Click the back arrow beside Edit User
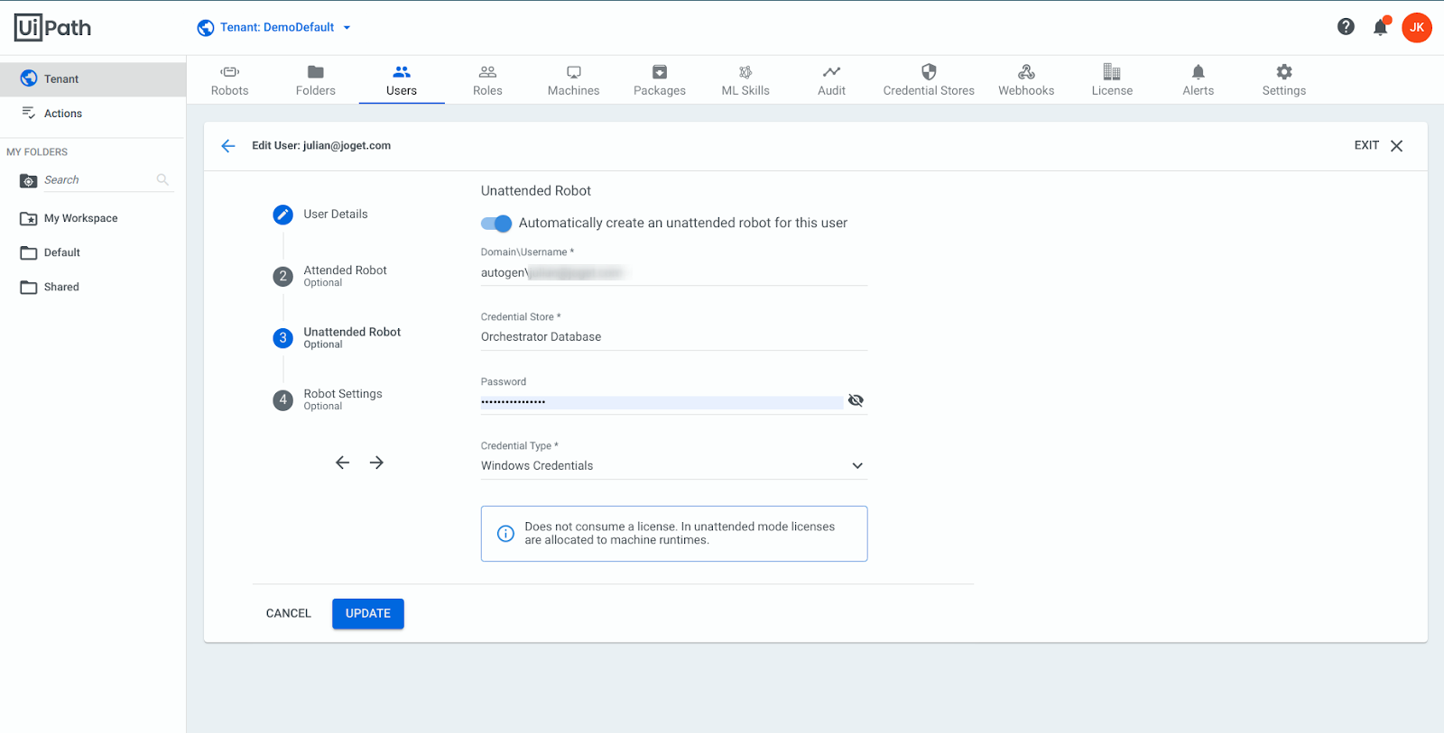Image resolution: width=1444 pixels, height=733 pixels. tap(228, 146)
